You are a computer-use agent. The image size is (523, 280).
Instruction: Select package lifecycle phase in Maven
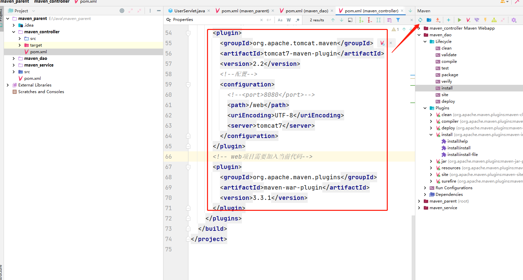(x=450, y=75)
